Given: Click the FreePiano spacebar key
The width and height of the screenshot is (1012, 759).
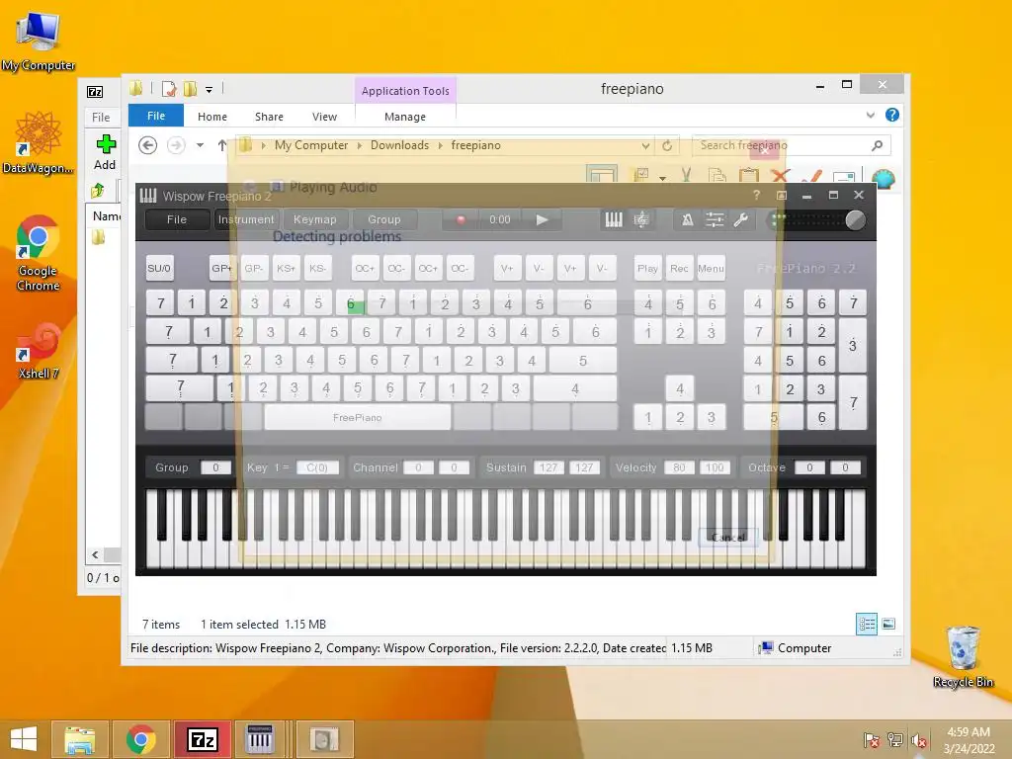Looking at the screenshot, I should tap(357, 418).
